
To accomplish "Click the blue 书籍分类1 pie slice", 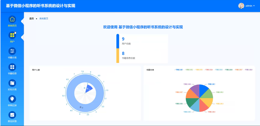I will point(203,88).
